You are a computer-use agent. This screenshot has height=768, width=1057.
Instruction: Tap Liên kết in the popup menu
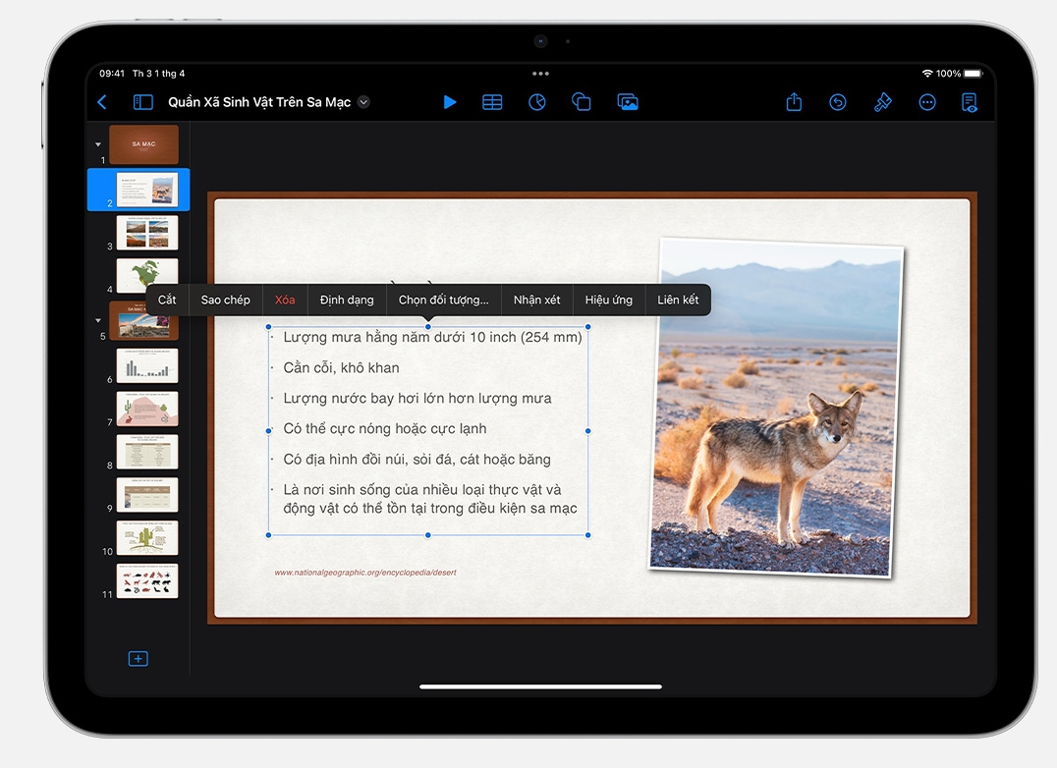coord(678,300)
